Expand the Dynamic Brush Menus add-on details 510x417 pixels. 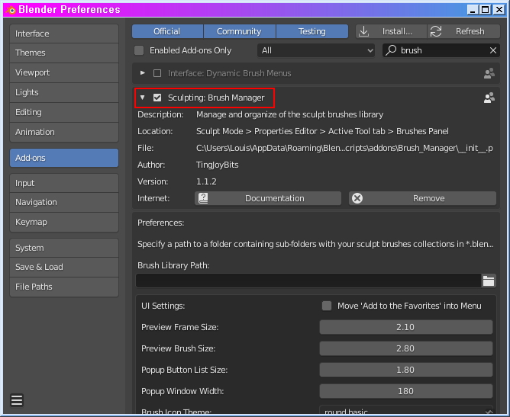(x=143, y=73)
